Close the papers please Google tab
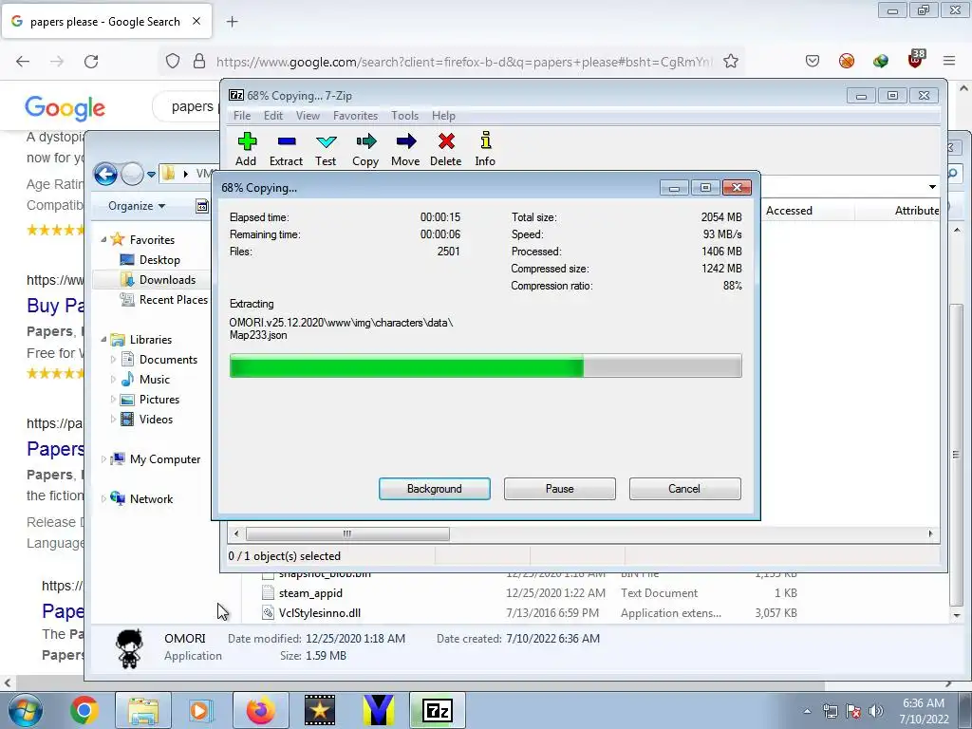Image resolution: width=972 pixels, height=729 pixels. pyautogui.click(x=196, y=21)
